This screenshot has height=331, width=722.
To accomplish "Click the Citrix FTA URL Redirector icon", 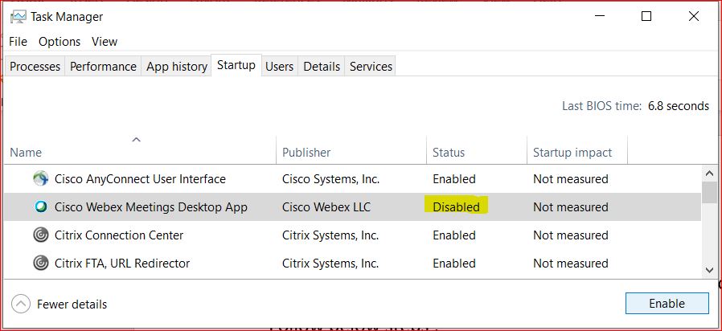I will coord(40,263).
